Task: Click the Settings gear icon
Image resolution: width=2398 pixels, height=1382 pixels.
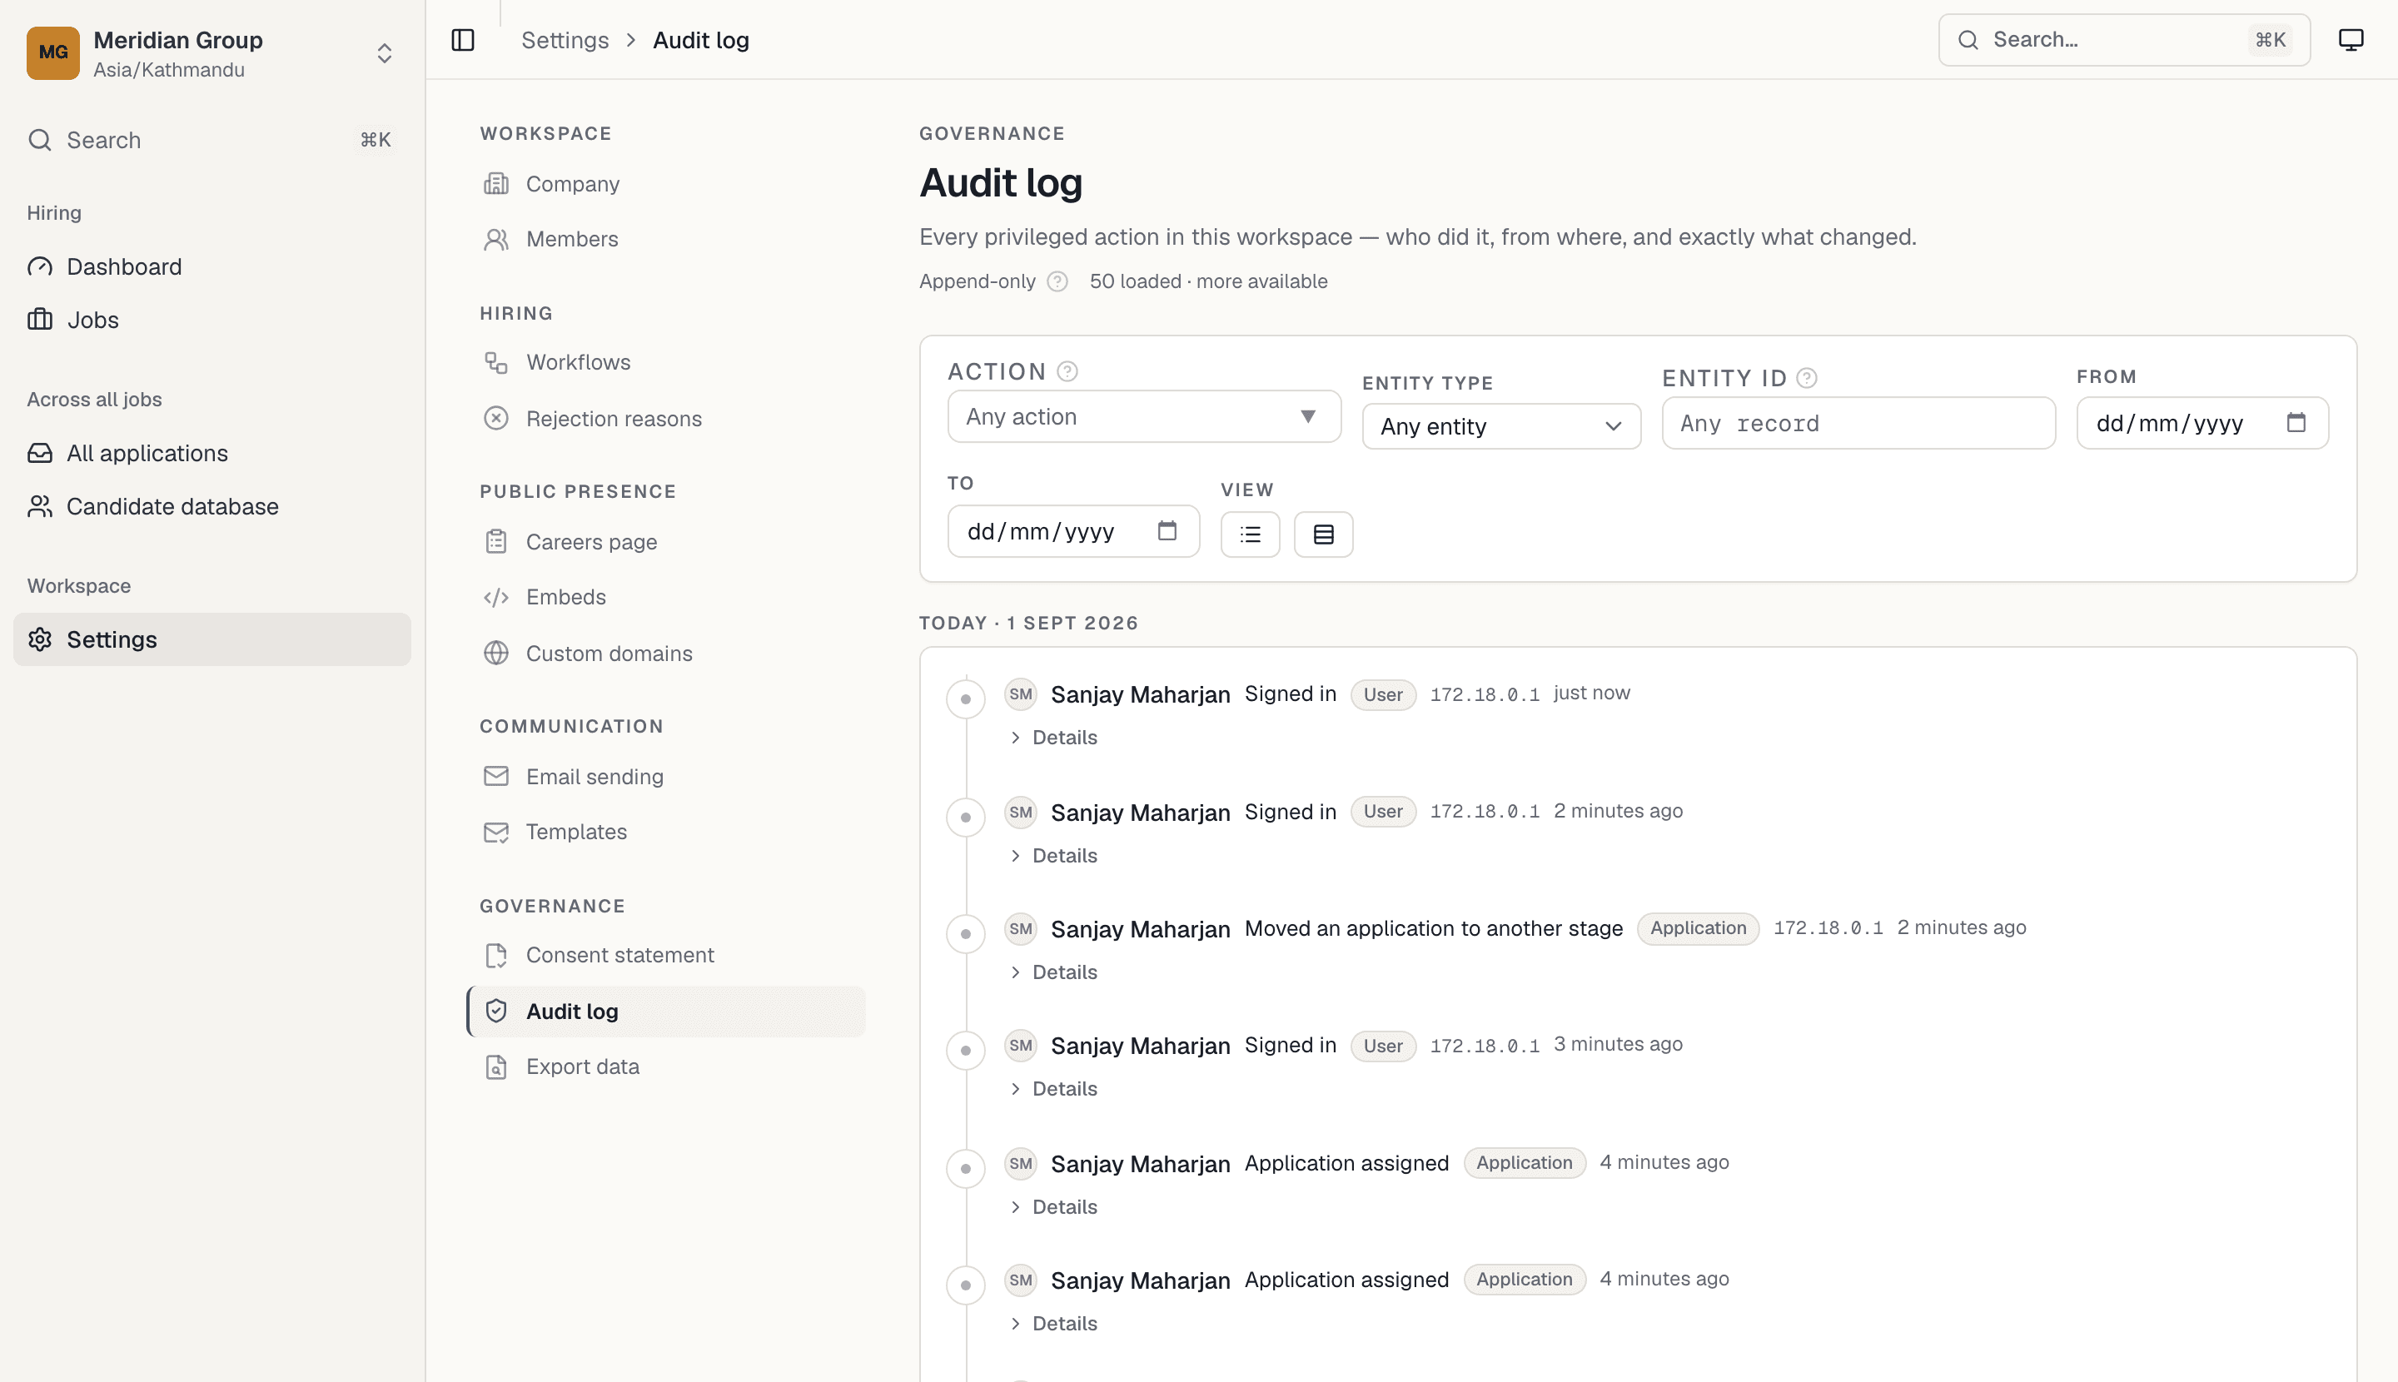Action: (40, 639)
